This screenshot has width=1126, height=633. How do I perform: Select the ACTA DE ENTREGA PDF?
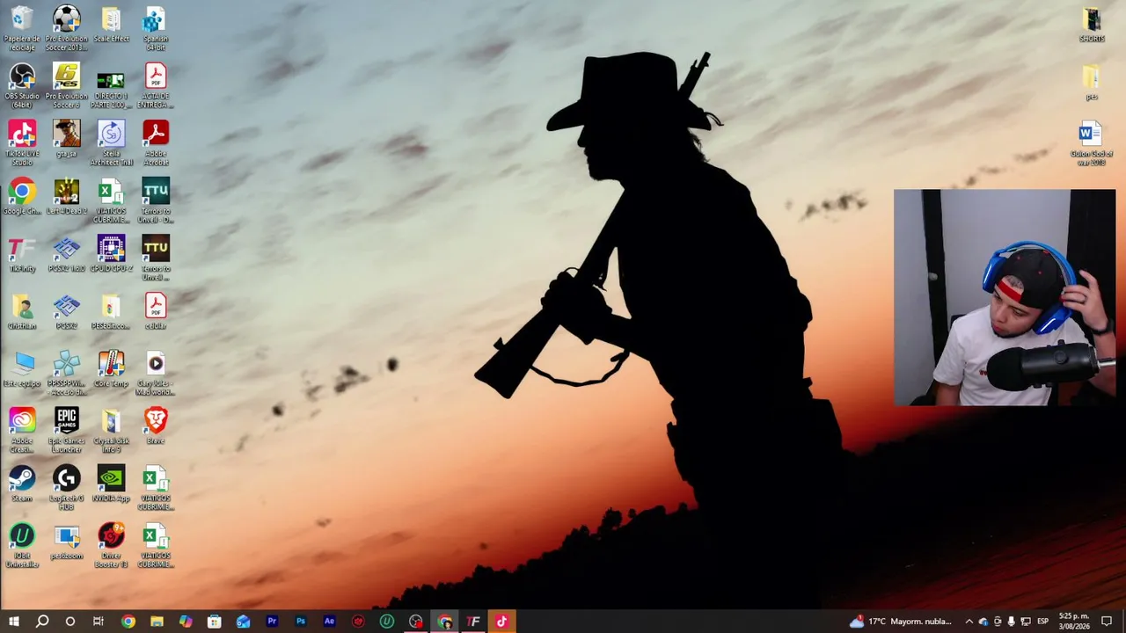(156, 85)
